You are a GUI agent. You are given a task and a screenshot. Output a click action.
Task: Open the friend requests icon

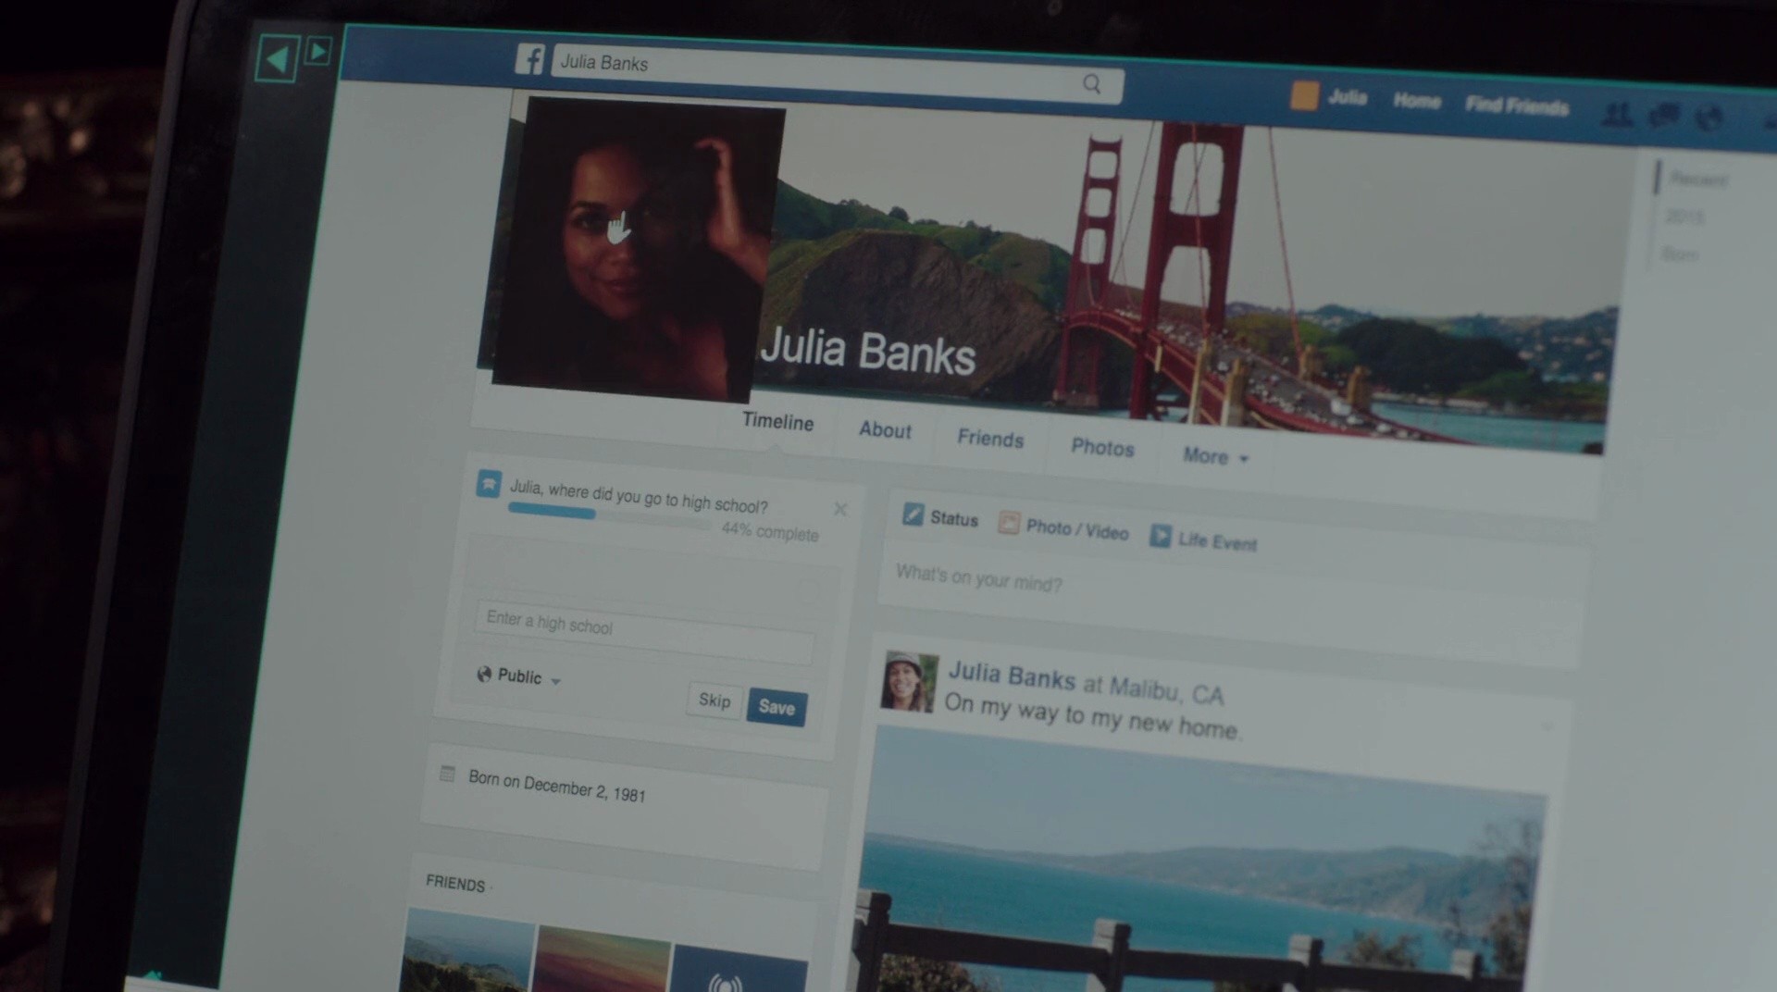tap(1617, 115)
